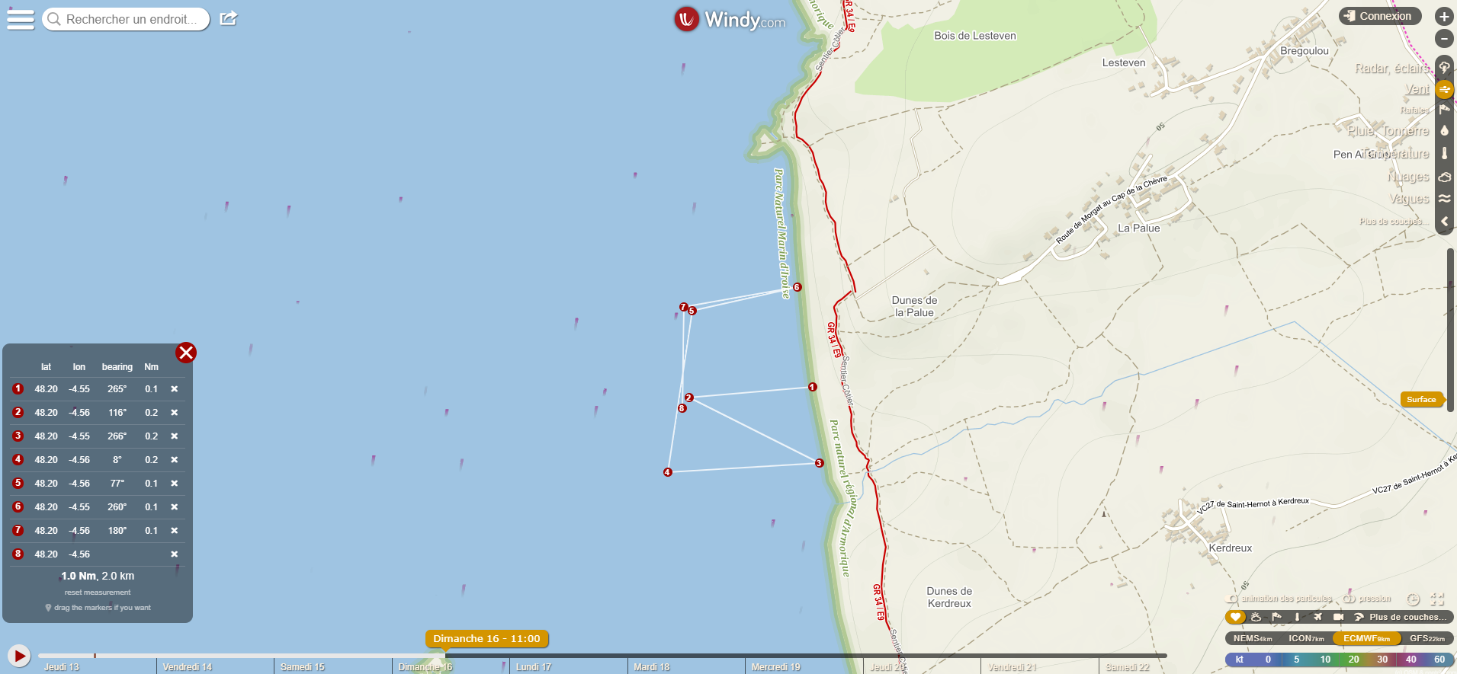Select the Température thermometer layer icon
This screenshot has width=1457, height=674.
[x=1444, y=153]
